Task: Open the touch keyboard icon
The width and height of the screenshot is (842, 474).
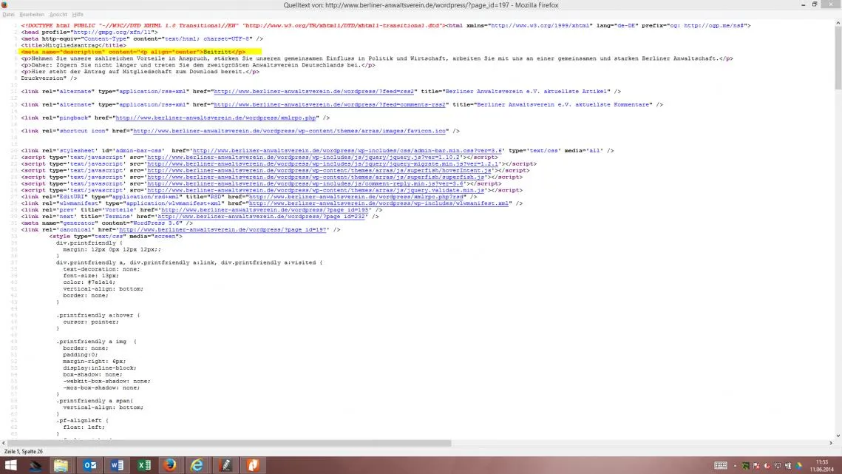Action: point(721,465)
